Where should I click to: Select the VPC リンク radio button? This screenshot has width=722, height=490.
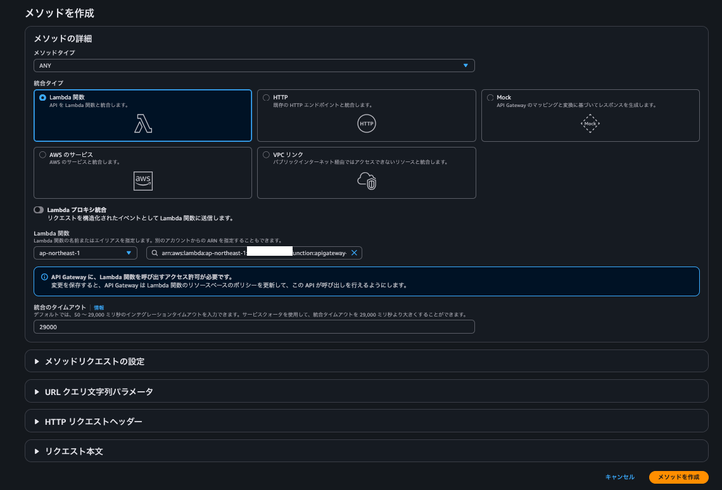[266, 154]
